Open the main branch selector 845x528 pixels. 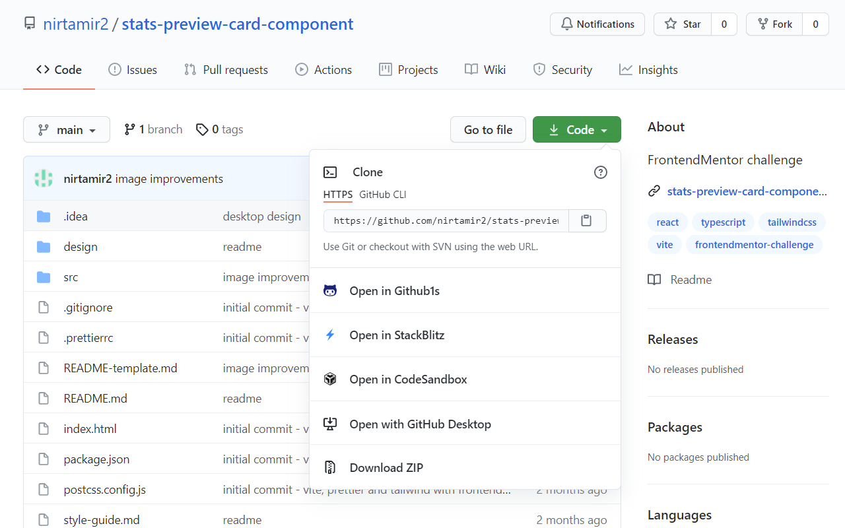tap(66, 129)
